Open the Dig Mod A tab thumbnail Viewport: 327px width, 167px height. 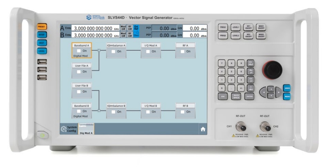[86, 129]
